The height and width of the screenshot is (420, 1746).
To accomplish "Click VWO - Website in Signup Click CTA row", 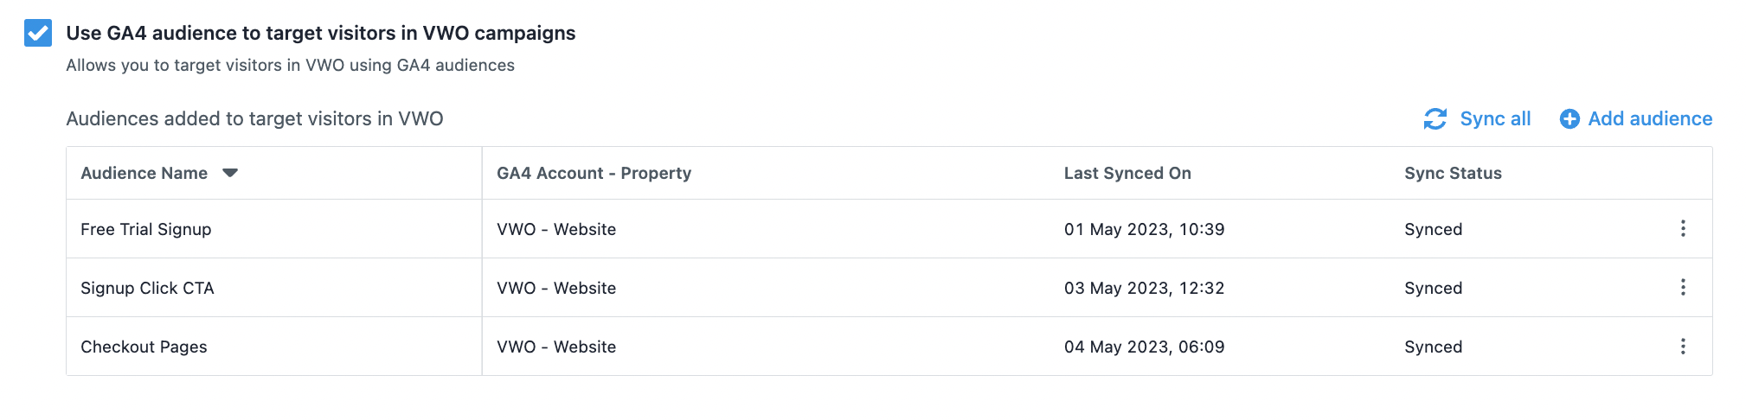I will [x=556, y=288].
